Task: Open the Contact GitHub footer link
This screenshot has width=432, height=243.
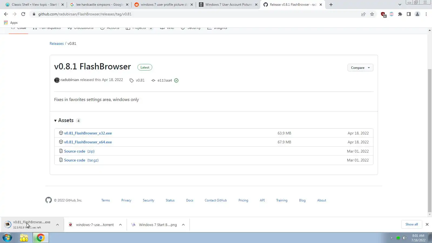Action: tap(216, 200)
